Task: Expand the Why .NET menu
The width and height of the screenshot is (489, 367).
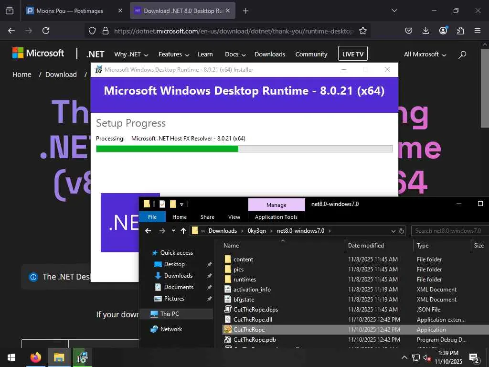Action: pos(131,54)
